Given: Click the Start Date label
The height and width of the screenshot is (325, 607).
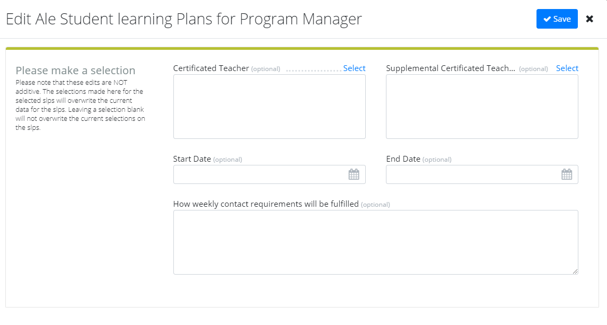Looking at the screenshot, I should pos(192,159).
